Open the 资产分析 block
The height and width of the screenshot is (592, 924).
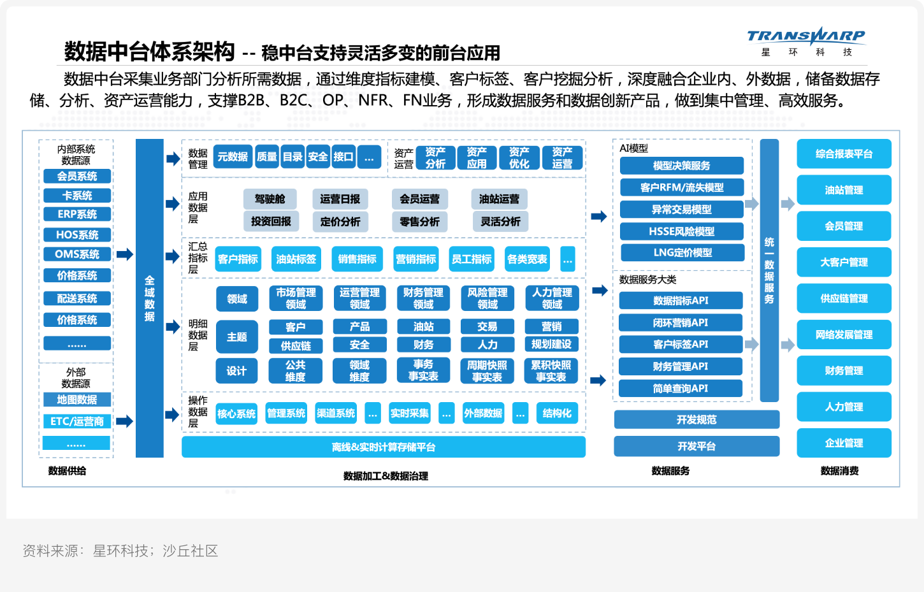tap(436, 158)
